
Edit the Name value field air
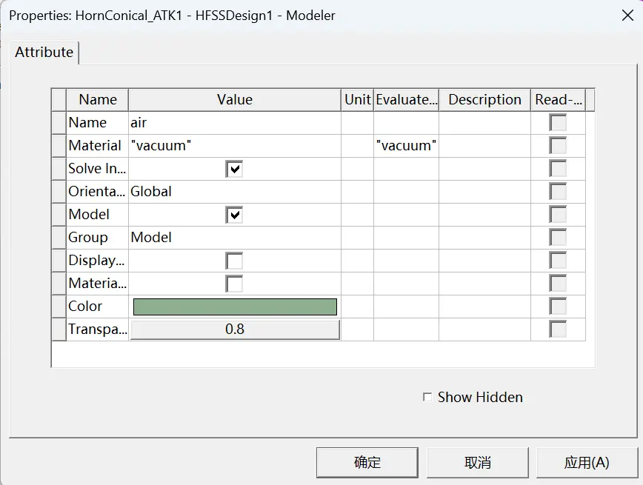(235, 123)
